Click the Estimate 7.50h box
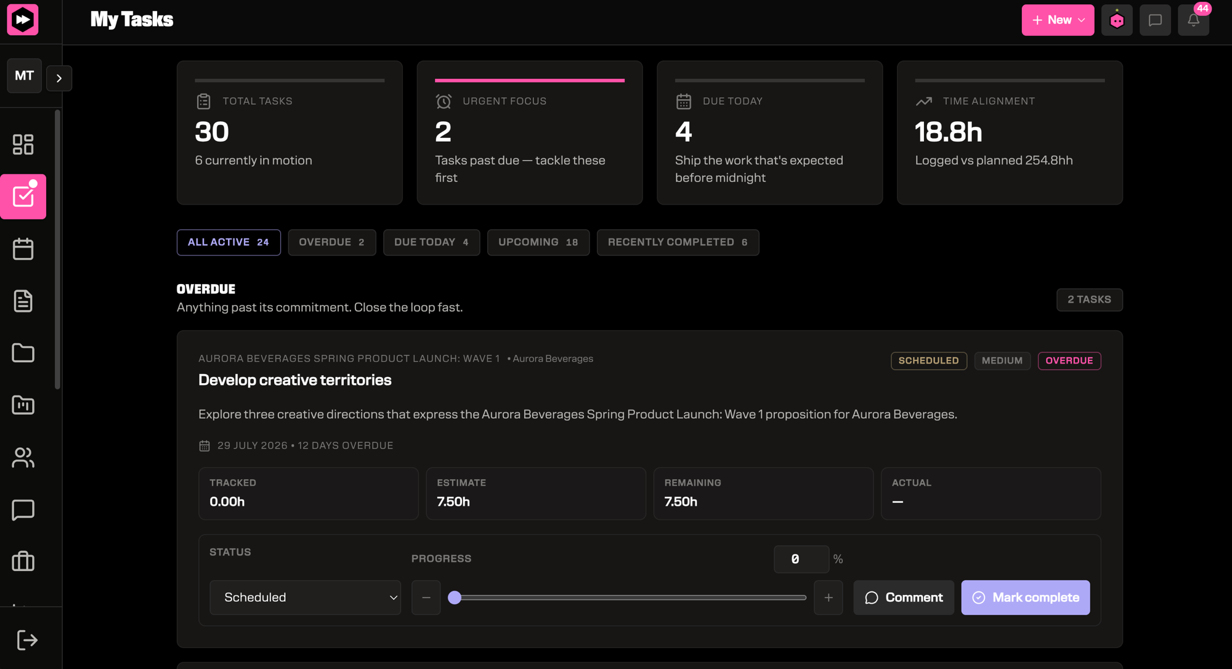Viewport: 1232px width, 669px height. tap(536, 493)
